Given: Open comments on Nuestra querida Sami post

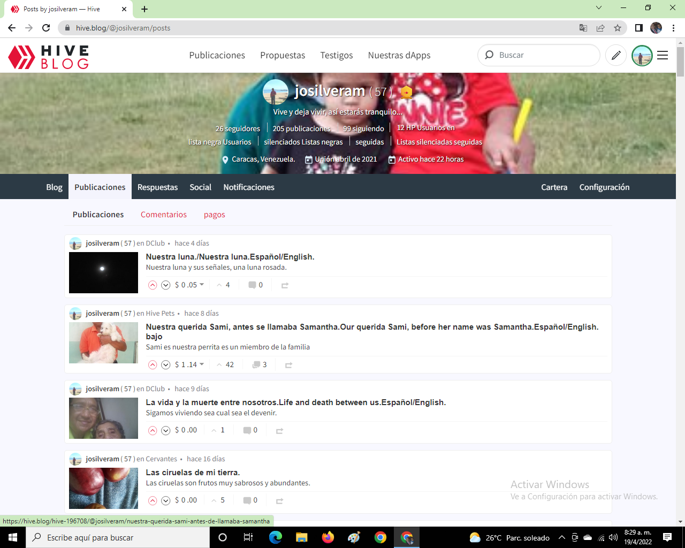Looking at the screenshot, I should click(x=260, y=364).
